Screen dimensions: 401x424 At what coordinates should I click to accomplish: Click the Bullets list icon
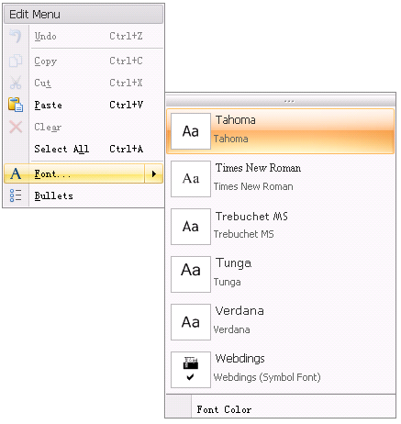pos(16,195)
